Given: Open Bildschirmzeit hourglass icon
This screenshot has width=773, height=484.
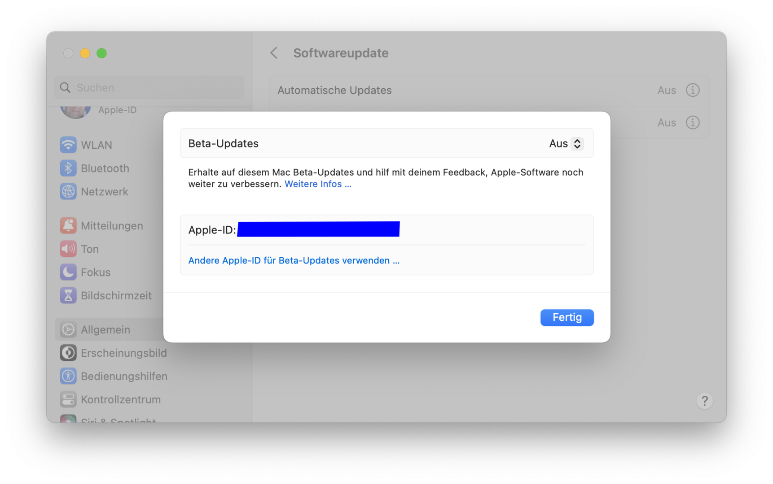Looking at the screenshot, I should [68, 295].
